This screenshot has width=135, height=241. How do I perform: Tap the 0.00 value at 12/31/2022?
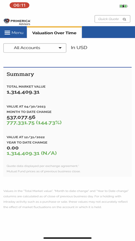point(12,148)
